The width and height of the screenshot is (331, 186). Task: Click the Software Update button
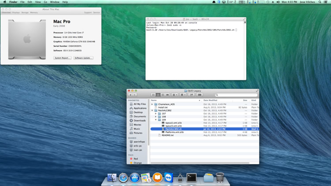(x=83, y=58)
